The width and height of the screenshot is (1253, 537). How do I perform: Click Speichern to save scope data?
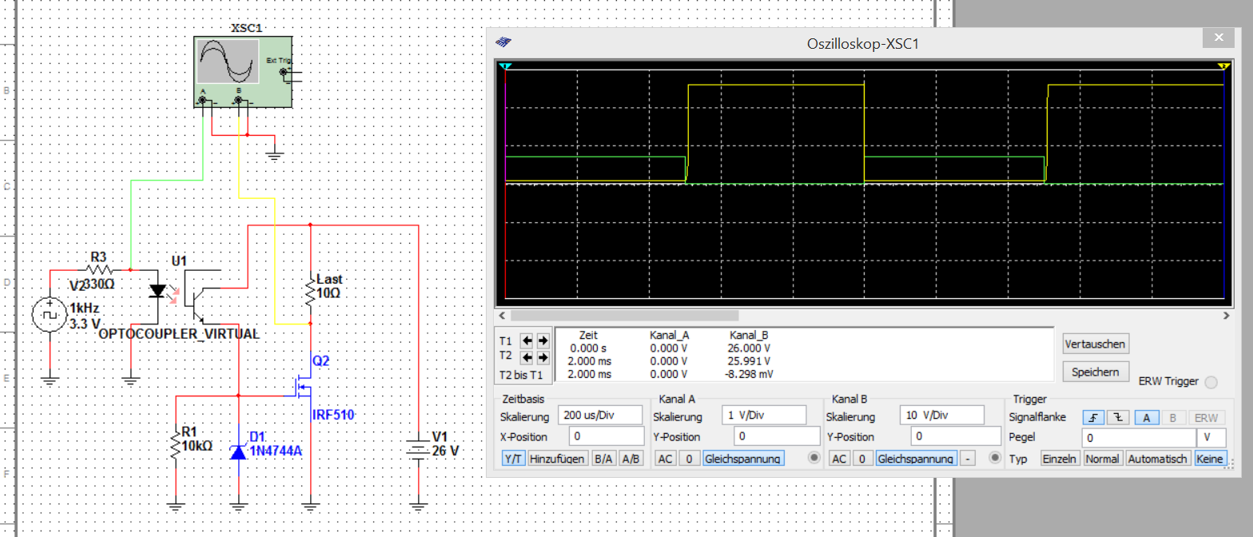click(1096, 372)
